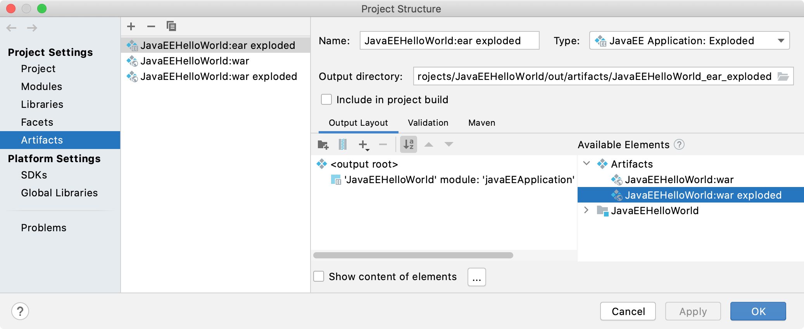
Task: Click the create directory icon
Action: 323,145
